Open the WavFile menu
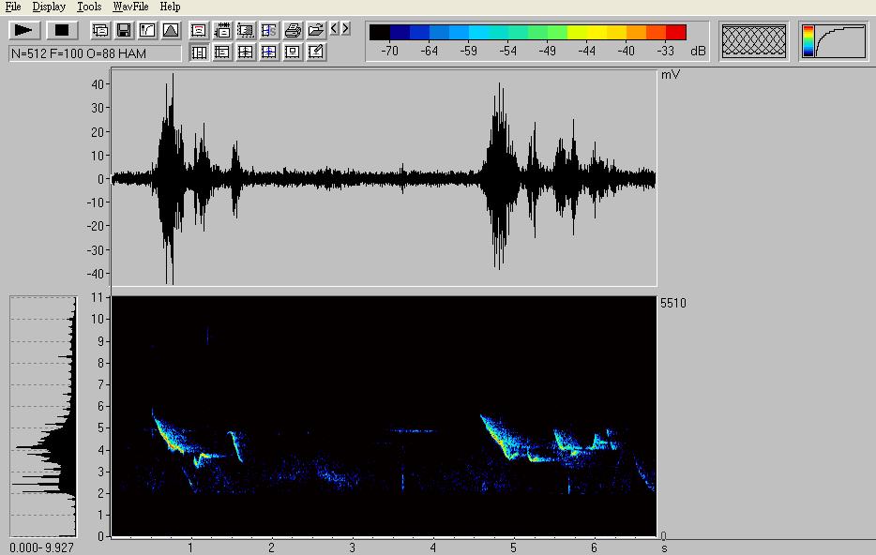Image resolution: width=876 pixels, height=555 pixels. (x=130, y=7)
